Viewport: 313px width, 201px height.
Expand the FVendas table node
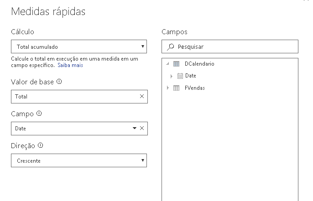click(168, 88)
